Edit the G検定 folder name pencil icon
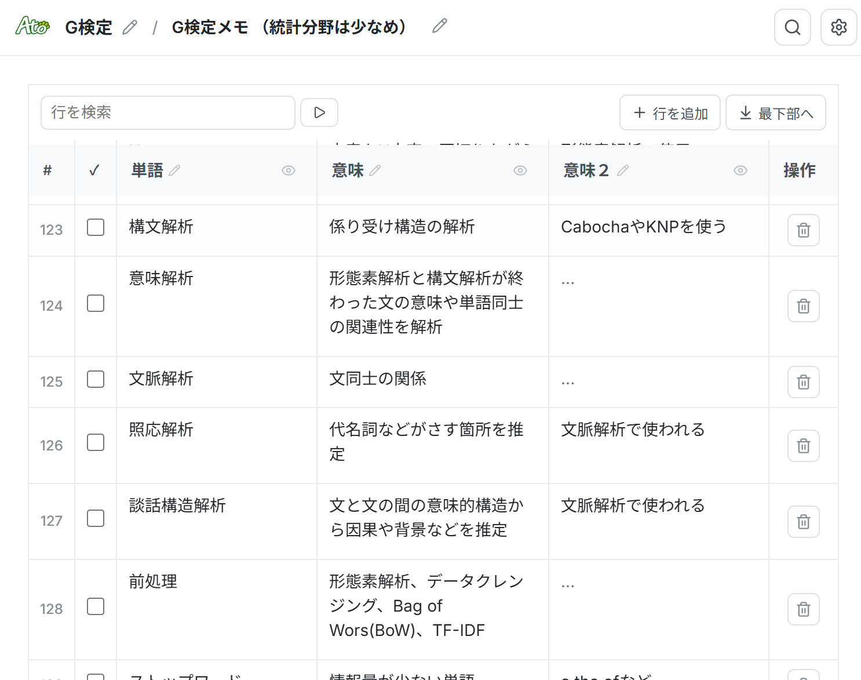861x680 pixels. pos(130,27)
